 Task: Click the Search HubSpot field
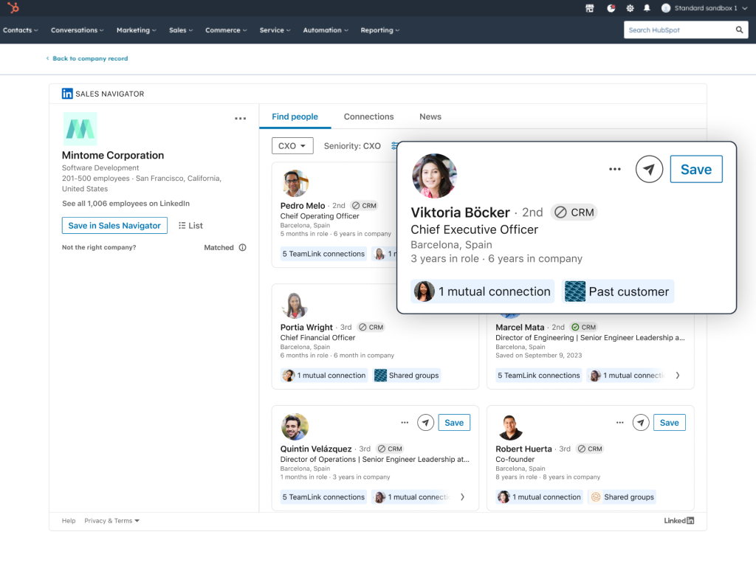click(683, 30)
